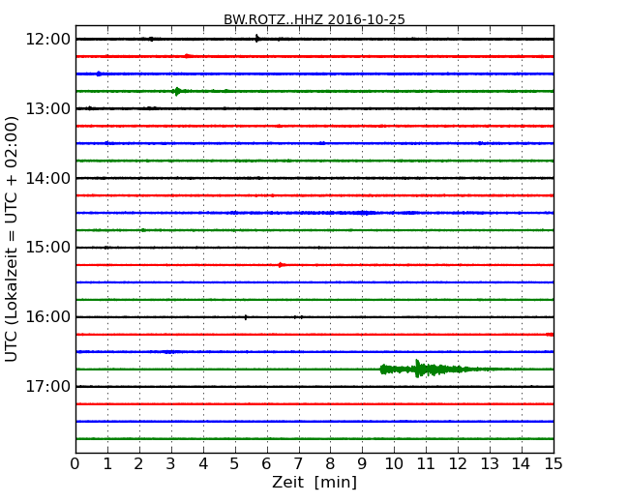Click the x-axis tick label 1

tap(107, 464)
